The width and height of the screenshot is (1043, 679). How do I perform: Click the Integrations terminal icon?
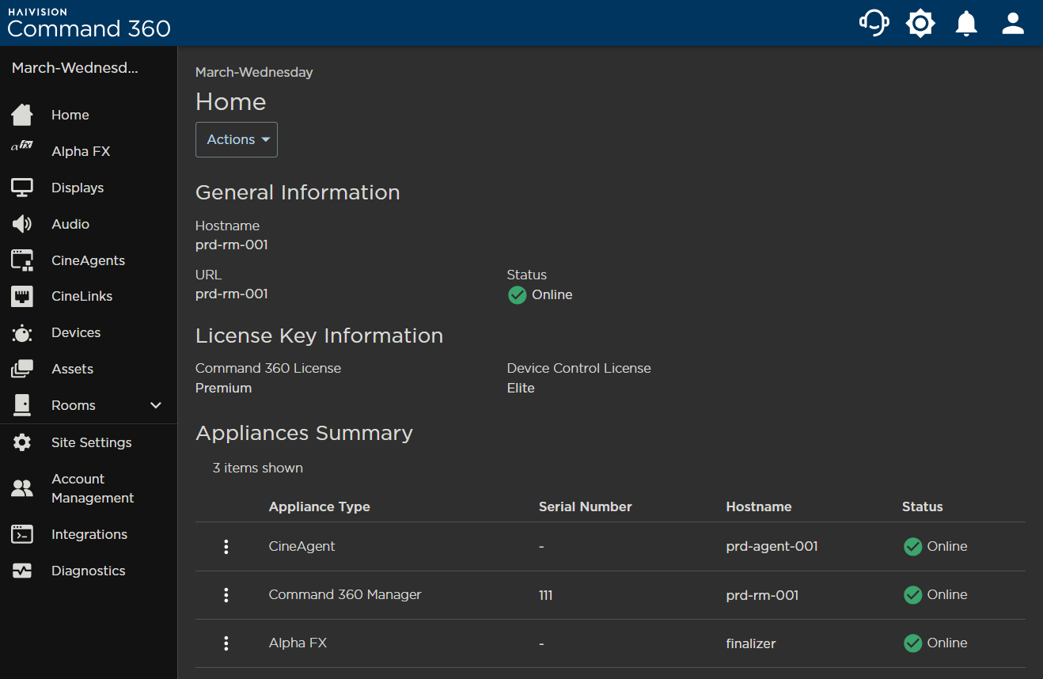pyautogui.click(x=22, y=534)
